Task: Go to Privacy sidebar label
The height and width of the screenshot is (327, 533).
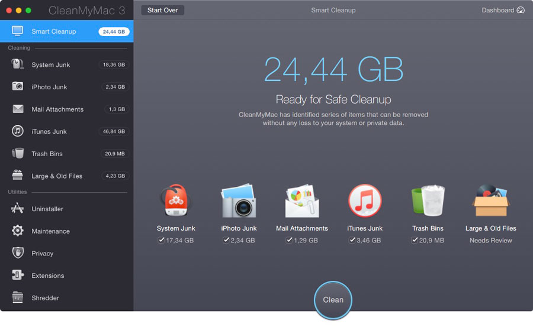Action: pos(43,253)
